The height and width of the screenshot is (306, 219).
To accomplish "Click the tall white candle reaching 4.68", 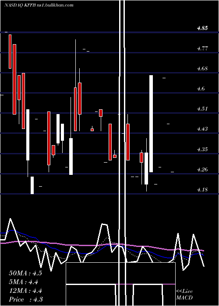I will coord(151,124).
